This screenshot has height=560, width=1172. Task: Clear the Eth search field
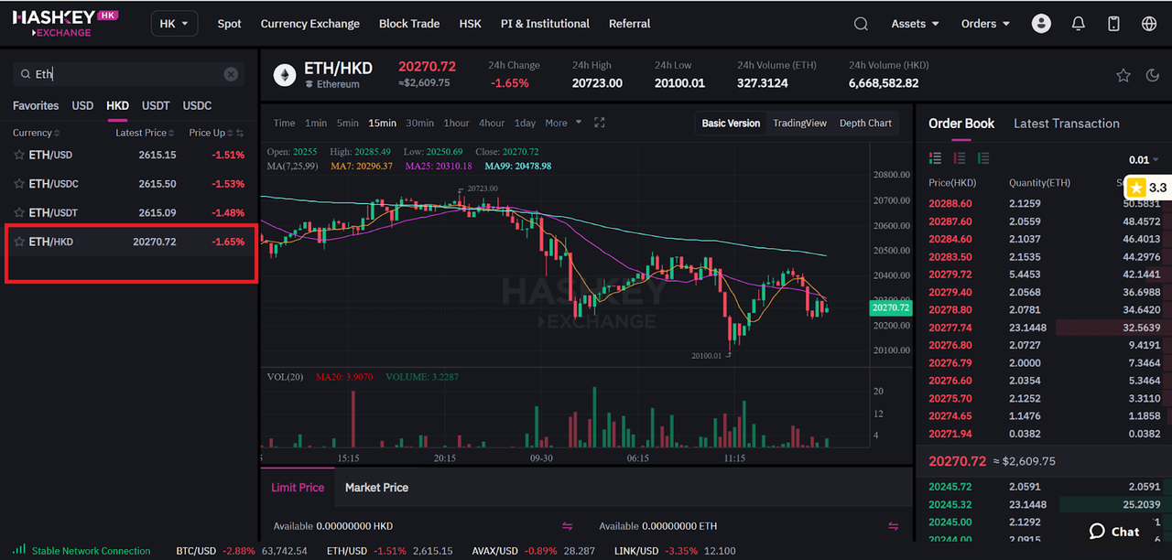tap(231, 74)
